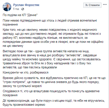Click the quoted word "активістів" in text

[x=73, y=55]
